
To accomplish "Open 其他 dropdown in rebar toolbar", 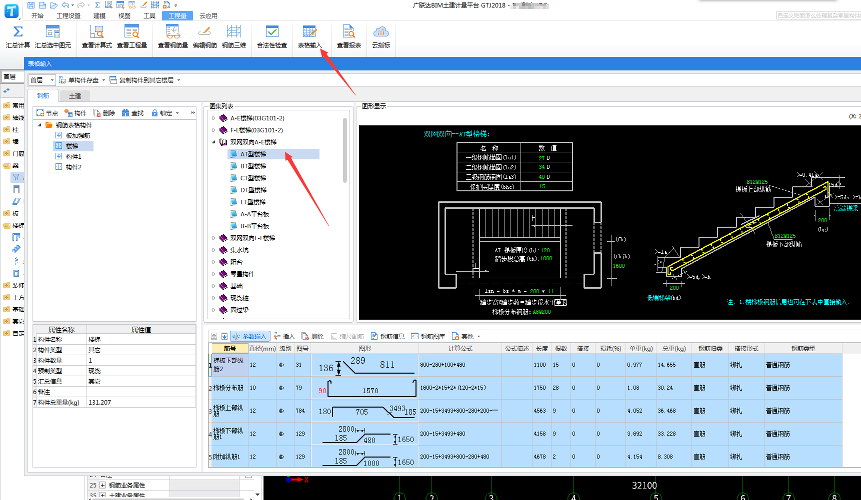I will 478,336.
